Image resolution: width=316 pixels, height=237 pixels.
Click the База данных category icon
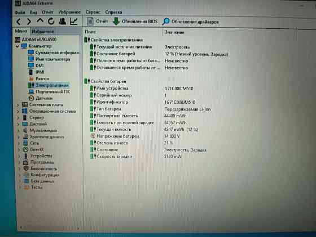tap(27, 181)
